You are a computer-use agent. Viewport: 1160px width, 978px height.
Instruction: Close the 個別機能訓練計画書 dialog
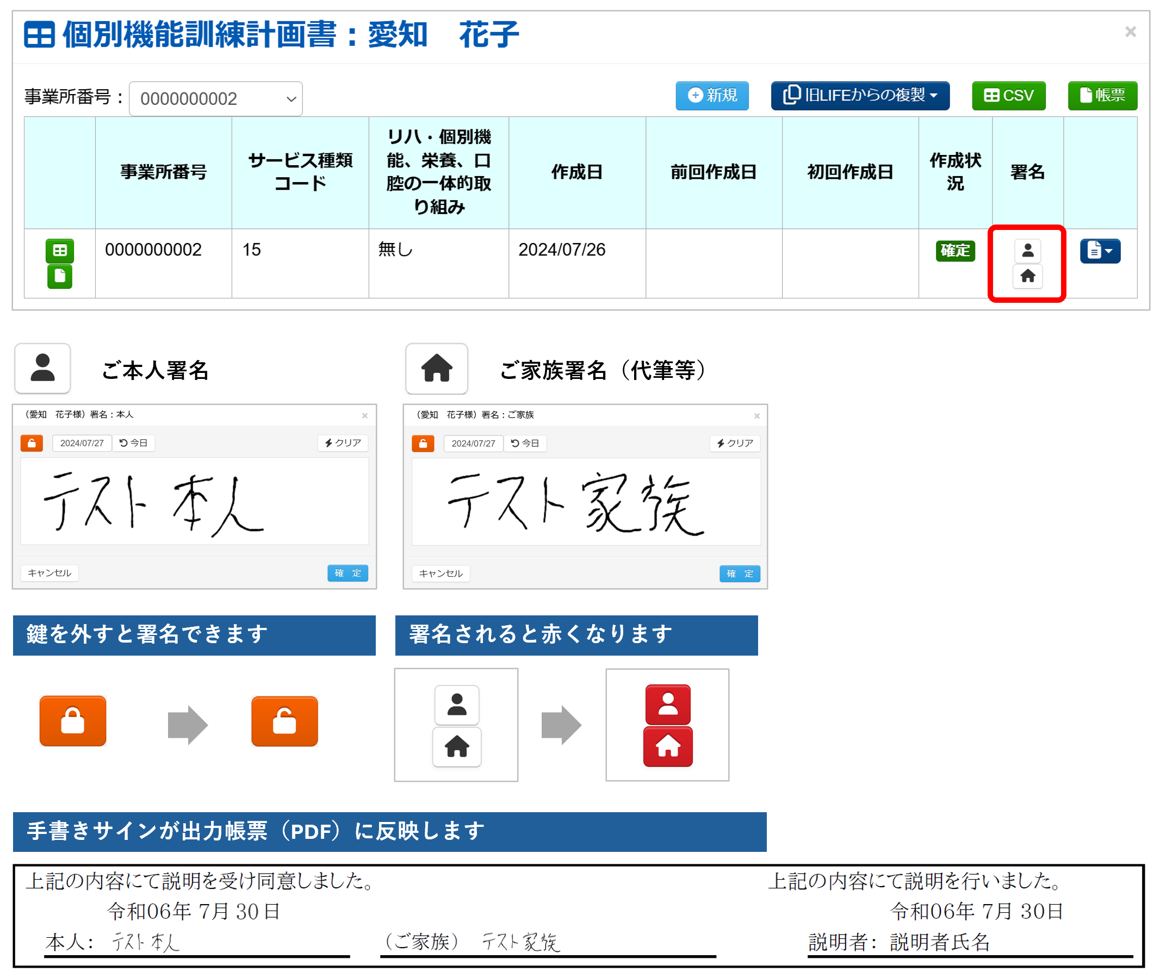tap(1130, 32)
